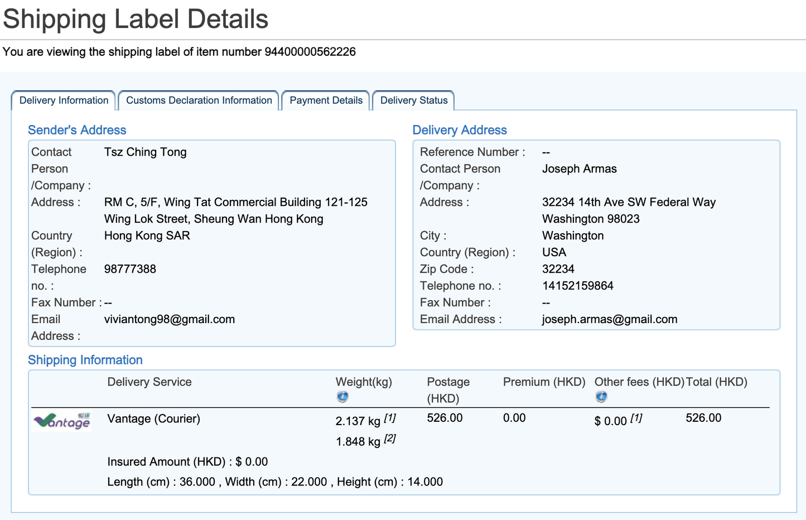Click footnote [1] beside 2.137 kg
Screen dimensions: 806x520
(x=390, y=418)
